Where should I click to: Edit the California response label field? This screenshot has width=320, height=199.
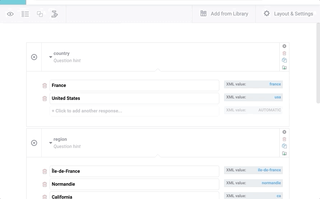tap(134, 196)
